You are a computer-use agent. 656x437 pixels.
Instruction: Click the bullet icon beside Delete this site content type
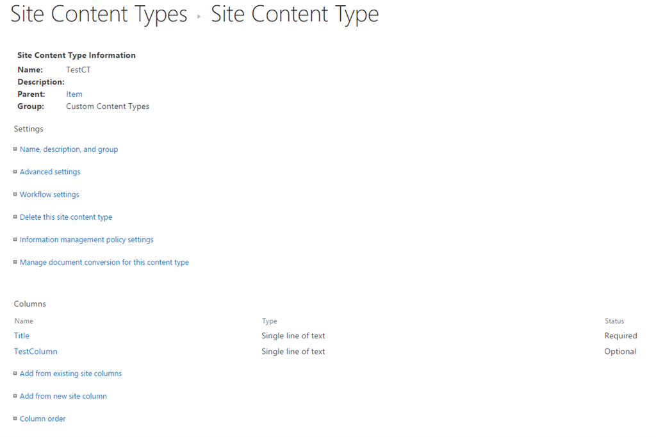(15, 217)
